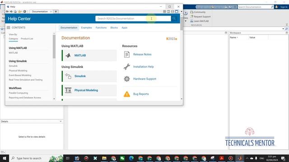The image size is (289, 162).
Task: Switch to the Examples tab
Action: [86, 28]
